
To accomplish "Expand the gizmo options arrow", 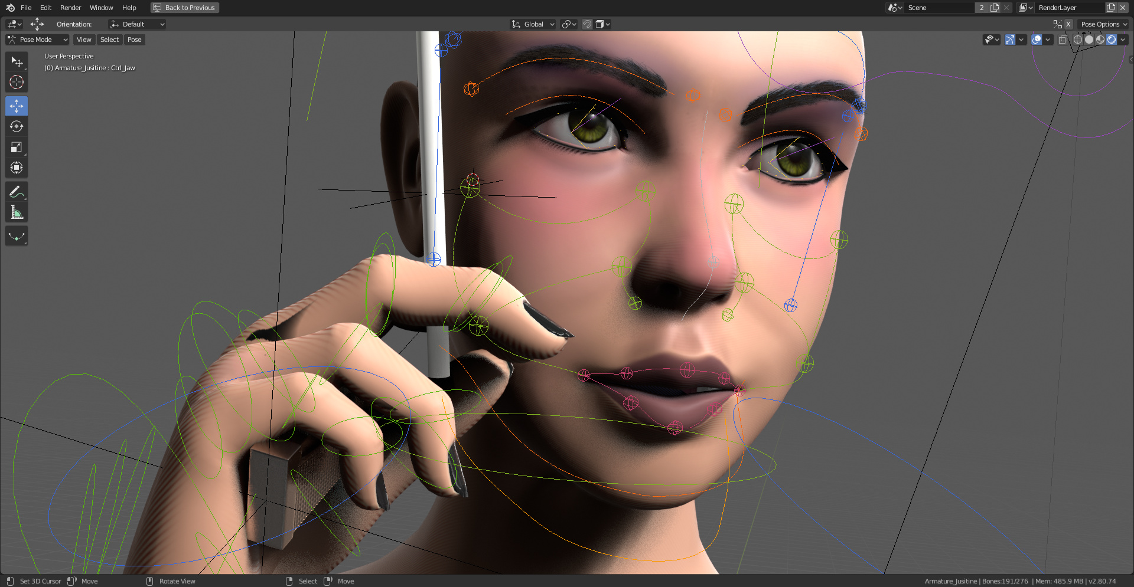I will pos(1021,40).
